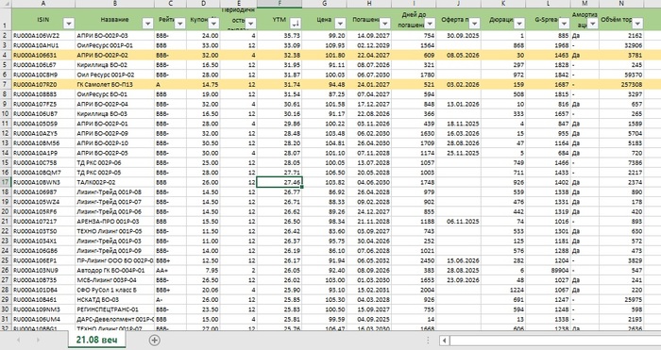Select highlighted cell АПРИ БО-002Р-02
Image resolution: width=661 pixels, height=350 pixels.
114,55
